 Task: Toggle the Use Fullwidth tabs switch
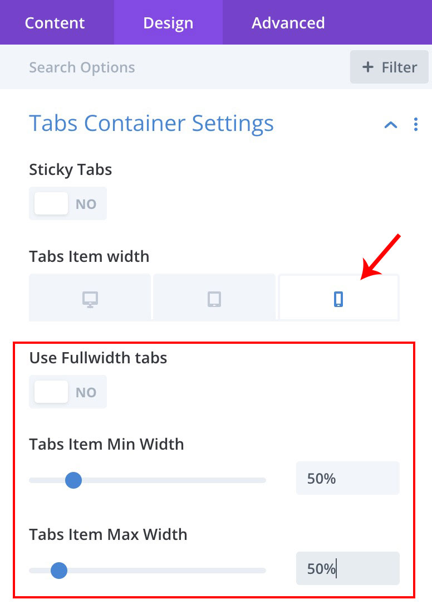click(68, 392)
